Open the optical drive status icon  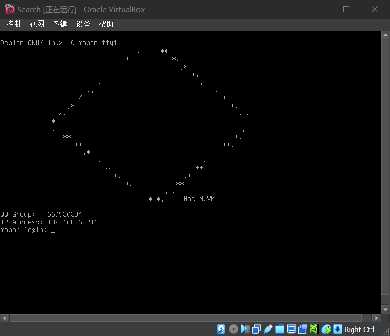click(x=233, y=329)
